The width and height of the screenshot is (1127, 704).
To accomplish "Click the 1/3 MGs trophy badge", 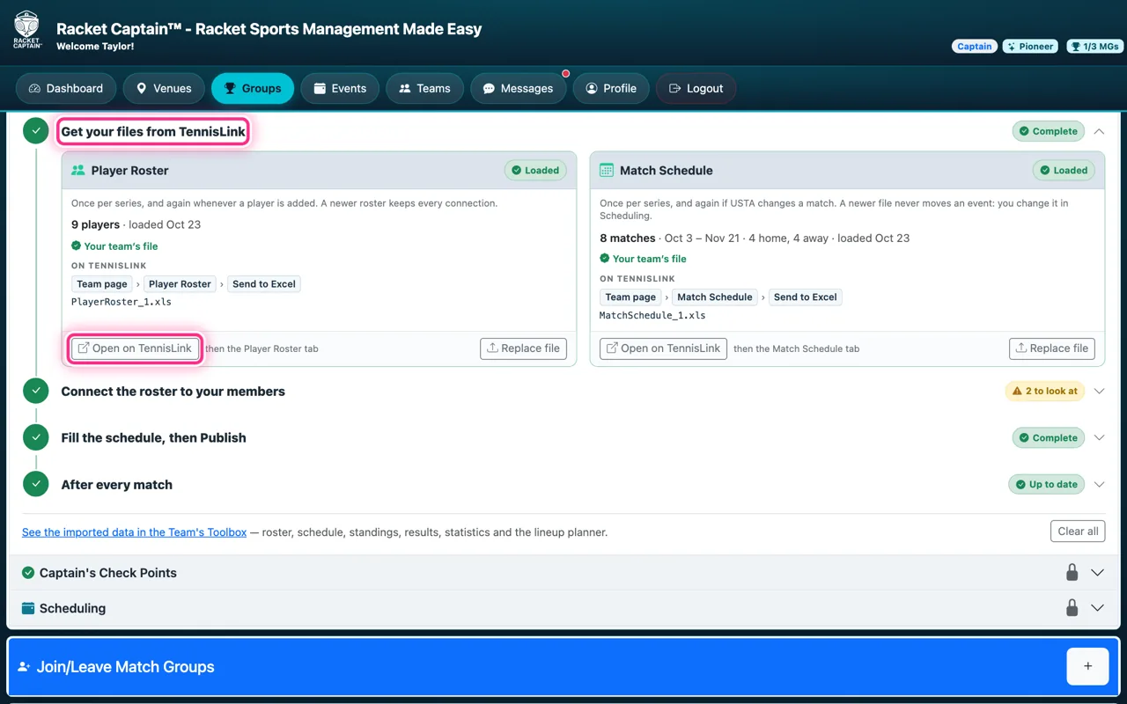I will click(x=1093, y=47).
